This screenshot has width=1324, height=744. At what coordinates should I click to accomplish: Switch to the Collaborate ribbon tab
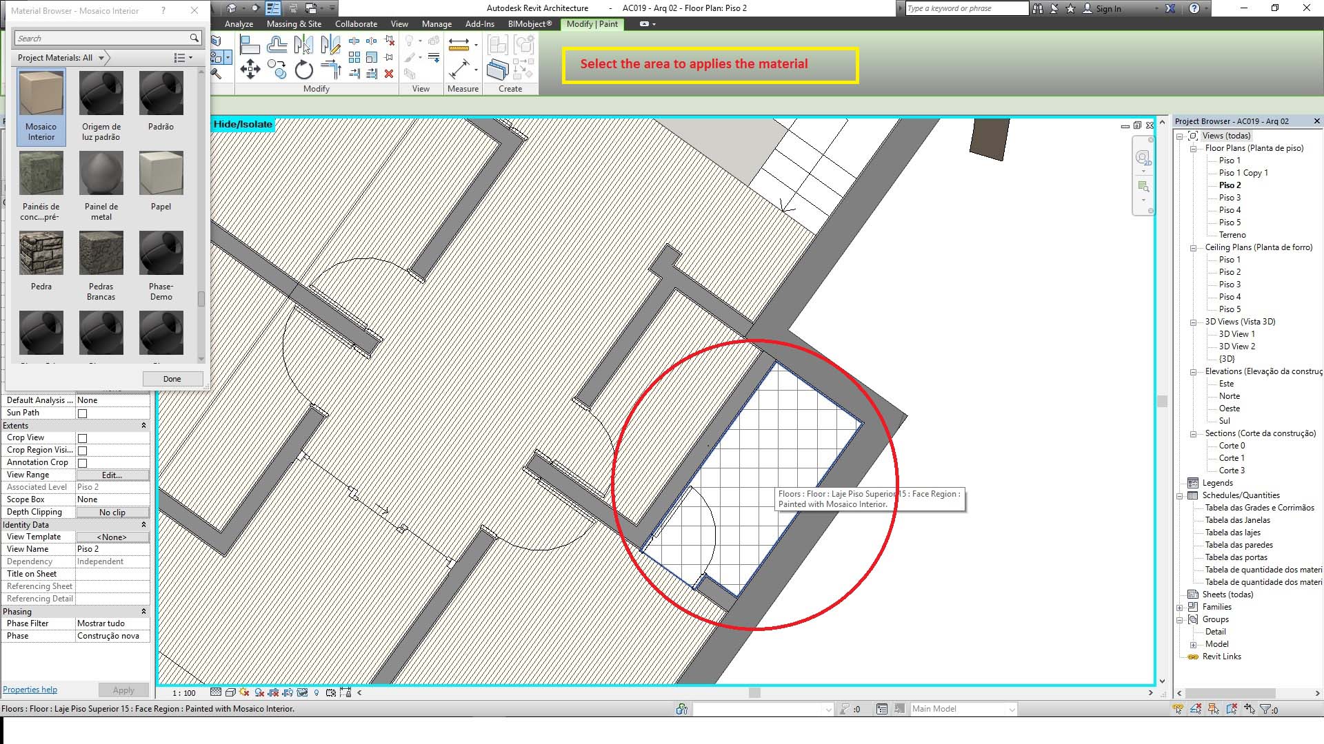pyautogui.click(x=356, y=24)
